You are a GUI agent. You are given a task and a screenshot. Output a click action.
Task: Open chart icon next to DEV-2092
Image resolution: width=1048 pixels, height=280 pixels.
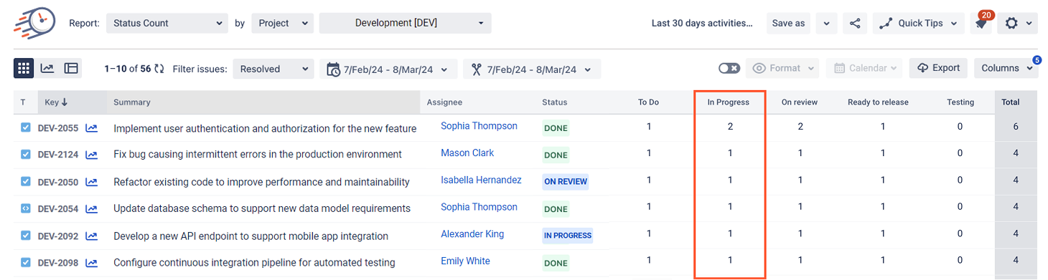tap(91, 236)
